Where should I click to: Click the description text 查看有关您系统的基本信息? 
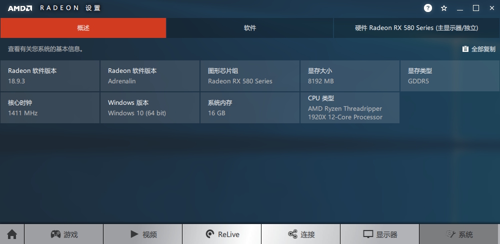tap(45, 49)
